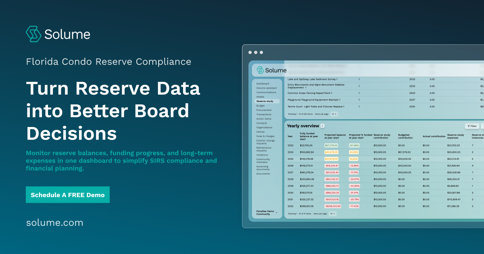Open the Filter button in Yearly overview
Screen dimensions: 484x254
pyautogui.click(x=472, y=126)
